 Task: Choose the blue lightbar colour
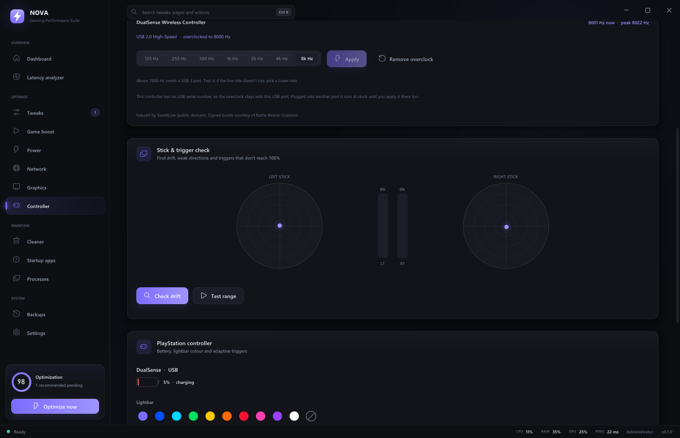pyautogui.click(x=160, y=416)
